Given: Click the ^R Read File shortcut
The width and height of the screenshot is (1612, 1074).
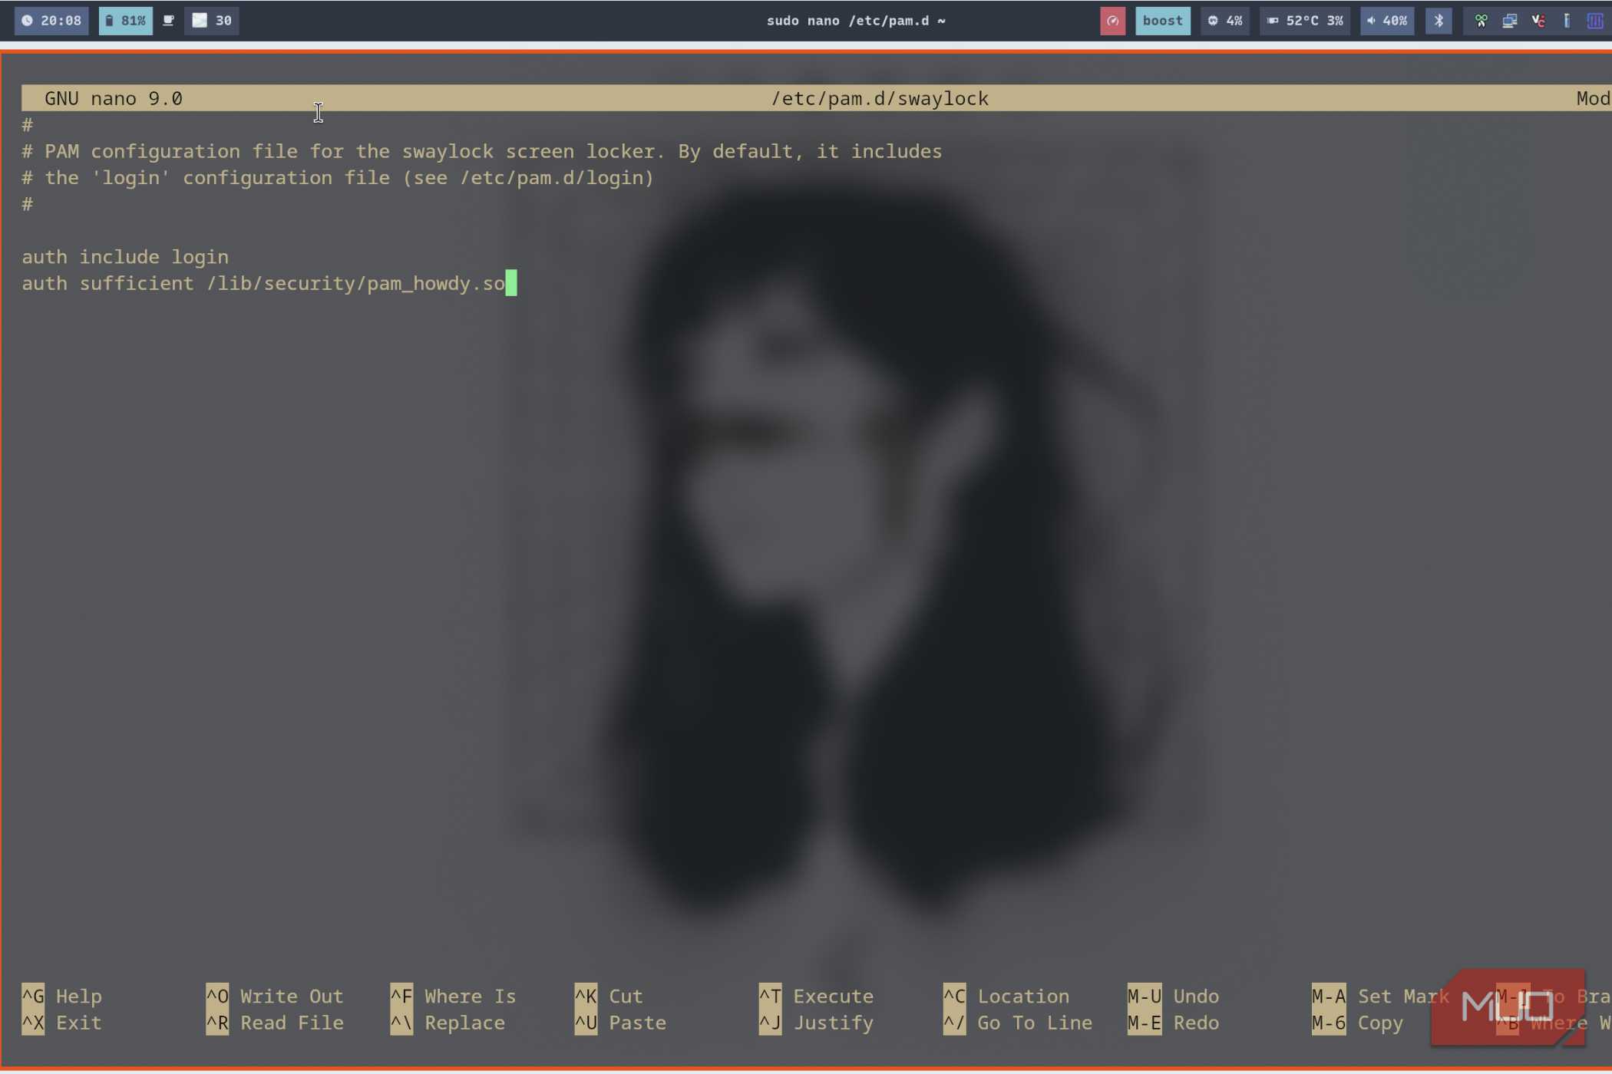Looking at the screenshot, I should tap(275, 1023).
